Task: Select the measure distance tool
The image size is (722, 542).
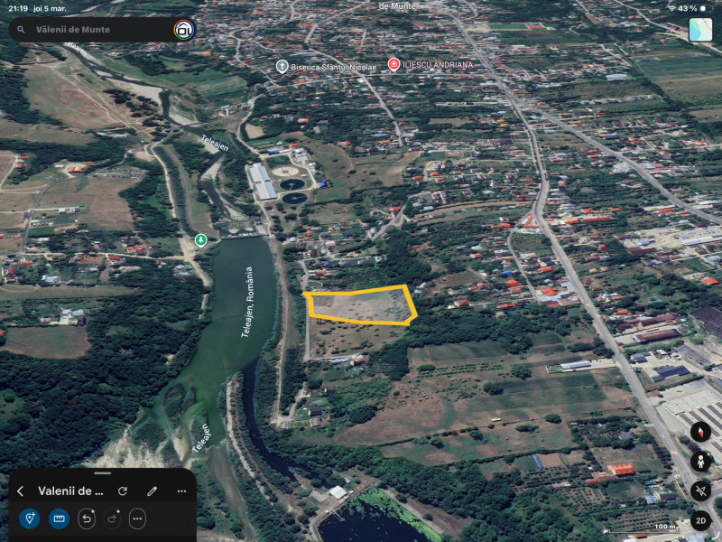Action: (59, 519)
